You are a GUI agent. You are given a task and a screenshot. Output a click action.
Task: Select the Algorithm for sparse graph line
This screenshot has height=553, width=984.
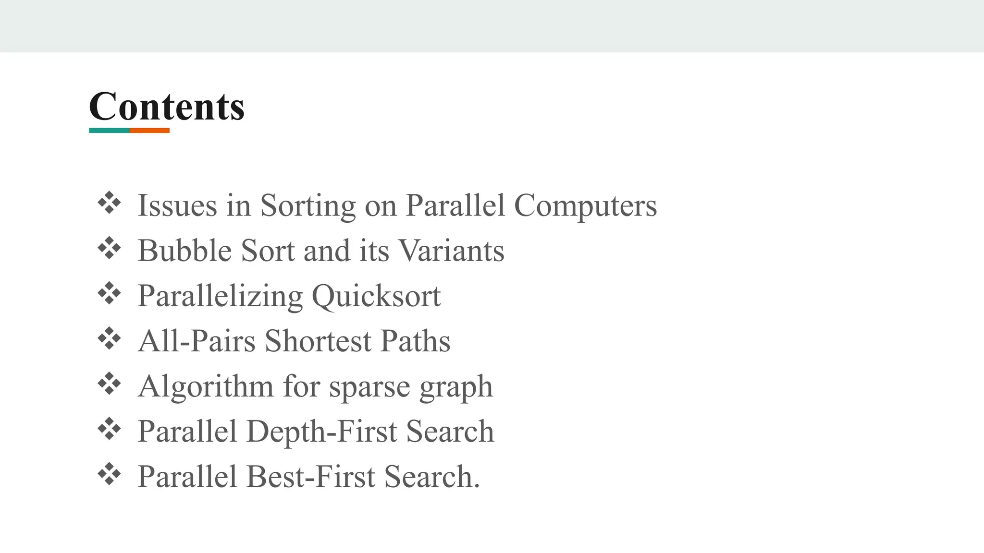point(315,386)
